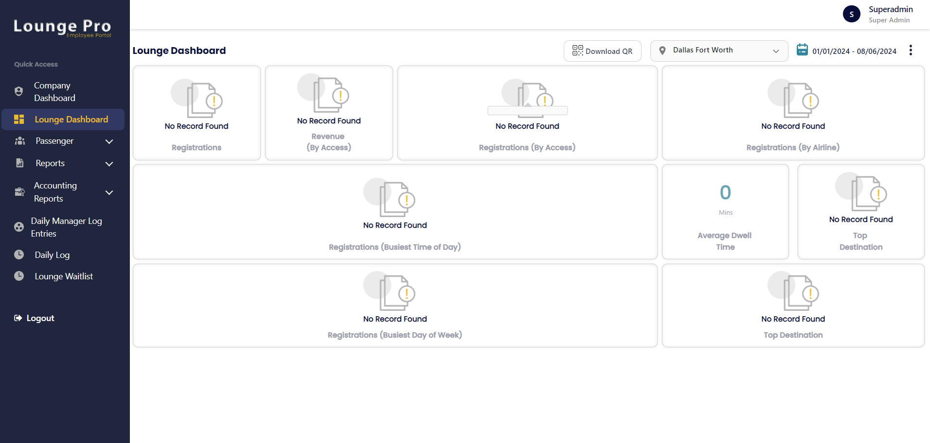Screen dimensions: 930x443
Task: Click the QR code icon
Action: point(577,51)
